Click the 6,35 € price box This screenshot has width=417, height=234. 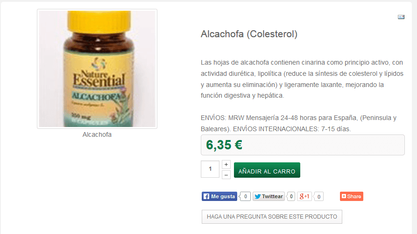303,145
